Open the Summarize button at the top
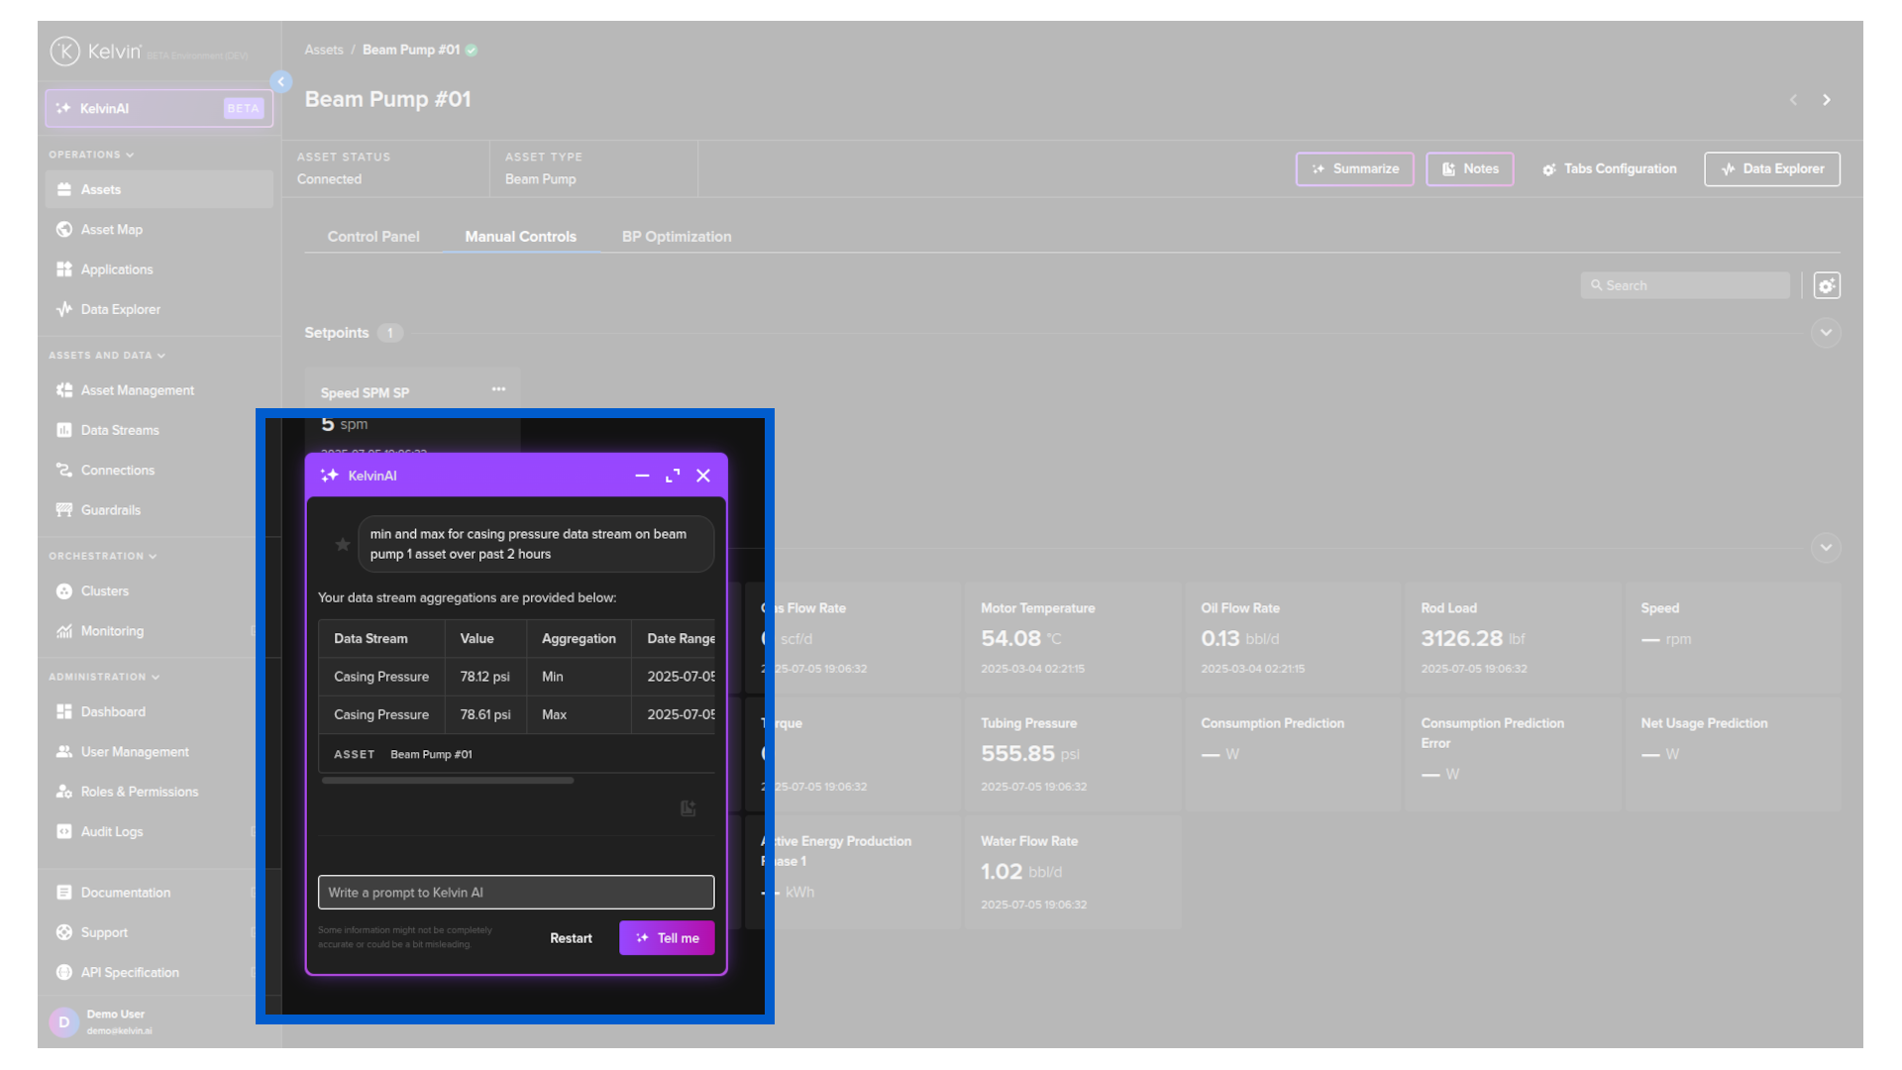The width and height of the screenshot is (1902, 1070). [1354, 169]
